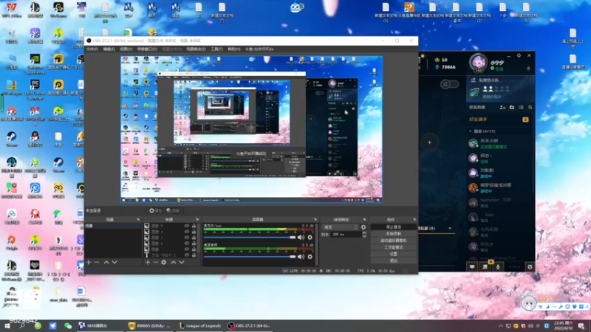Open the dropdown arrow at League lobby bottom tab
Screen dimensions: 591x332
pyautogui.click(x=450, y=229)
